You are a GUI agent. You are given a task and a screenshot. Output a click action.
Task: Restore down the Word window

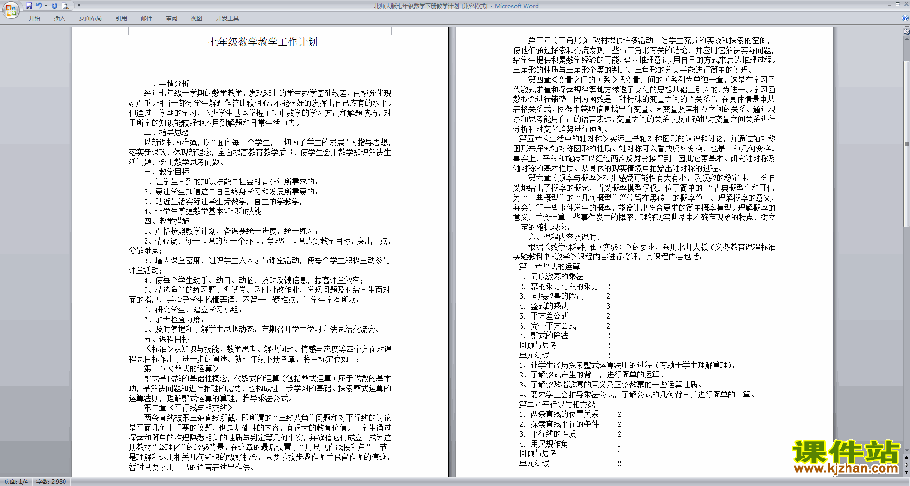(x=898, y=4)
